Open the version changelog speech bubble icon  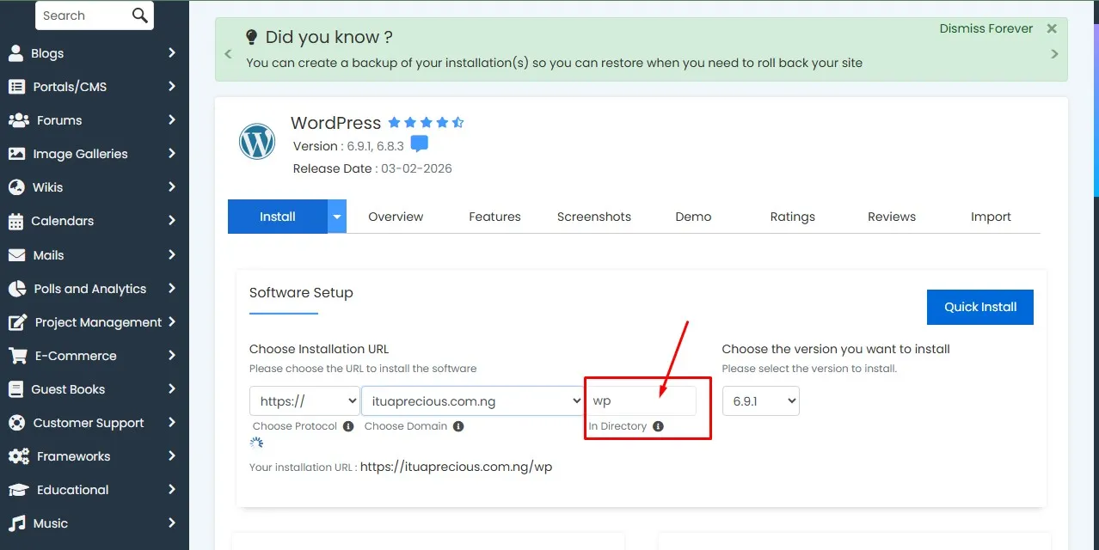click(x=419, y=144)
